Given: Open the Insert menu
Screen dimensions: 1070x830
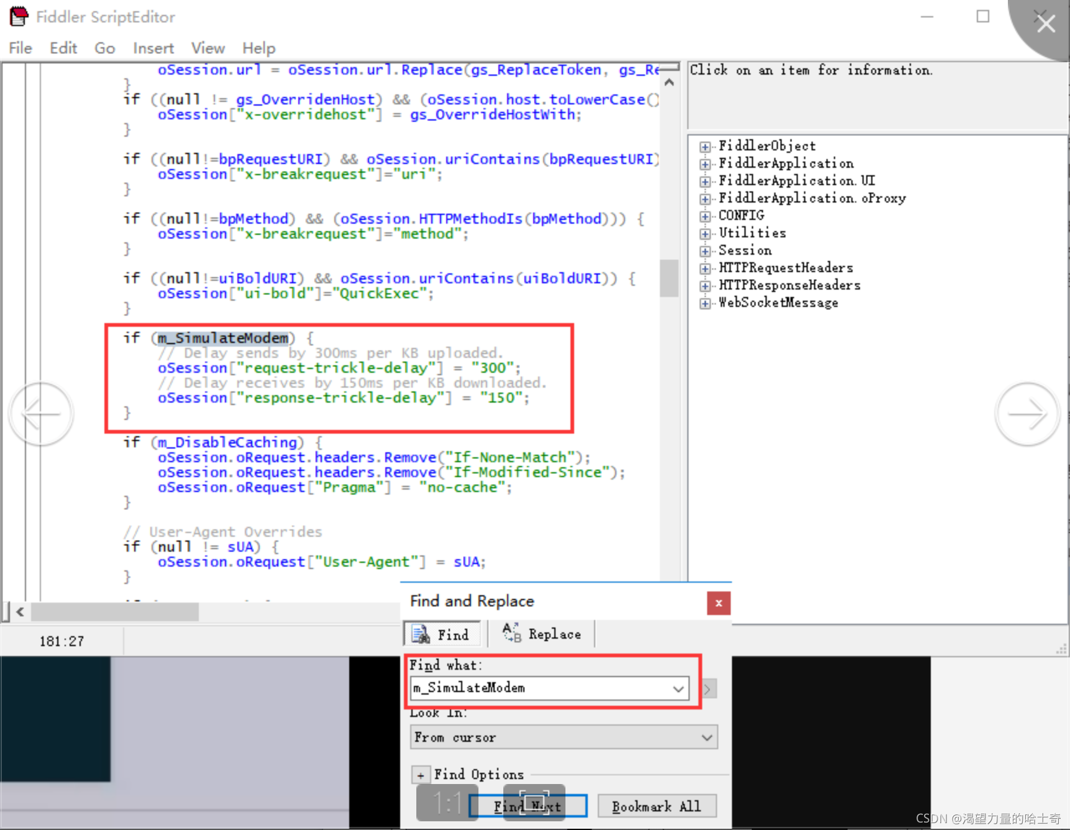Looking at the screenshot, I should point(153,48).
